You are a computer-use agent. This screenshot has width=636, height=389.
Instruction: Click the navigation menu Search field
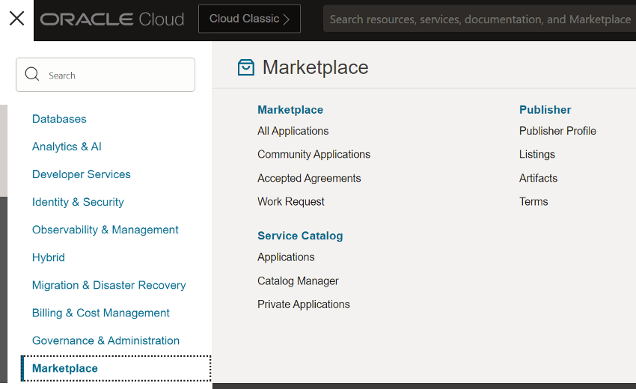pyautogui.click(x=106, y=75)
